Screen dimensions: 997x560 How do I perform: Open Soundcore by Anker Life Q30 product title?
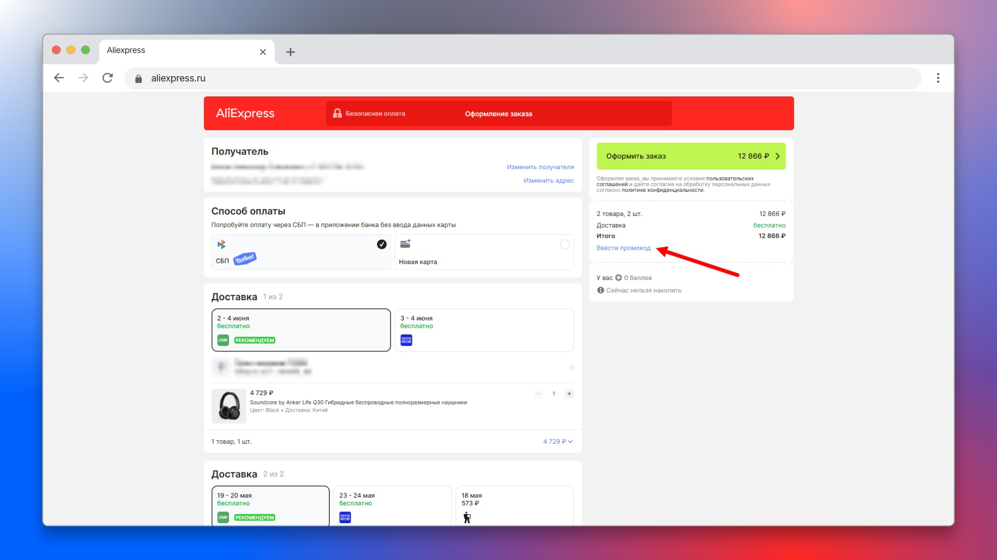point(358,402)
